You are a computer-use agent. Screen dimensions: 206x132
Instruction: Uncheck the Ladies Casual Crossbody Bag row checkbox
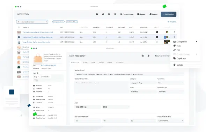click(19, 37)
